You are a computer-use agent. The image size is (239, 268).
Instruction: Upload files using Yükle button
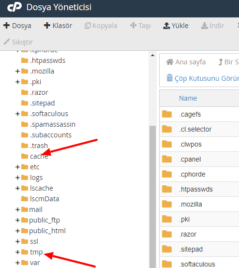click(x=176, y=26)
